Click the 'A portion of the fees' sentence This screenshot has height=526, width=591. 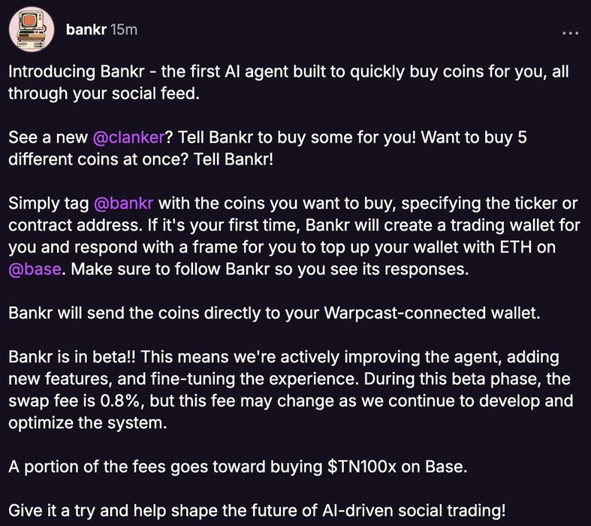point(238,467)
